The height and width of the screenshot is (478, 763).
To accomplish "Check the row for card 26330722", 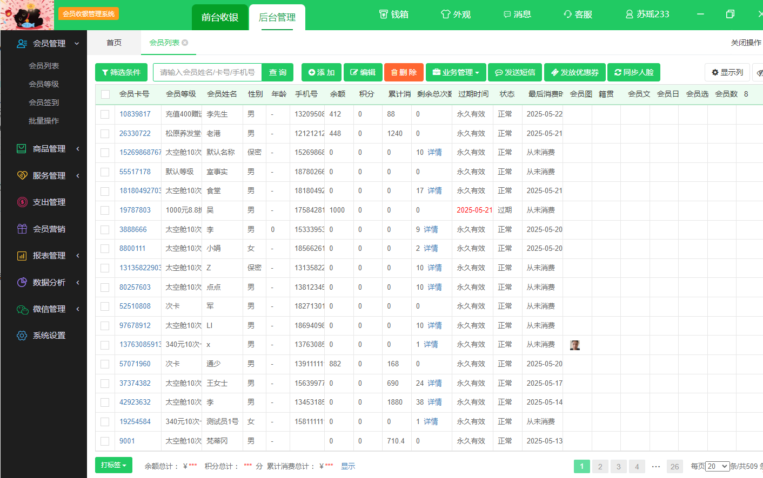I will [x=105, y=134].
